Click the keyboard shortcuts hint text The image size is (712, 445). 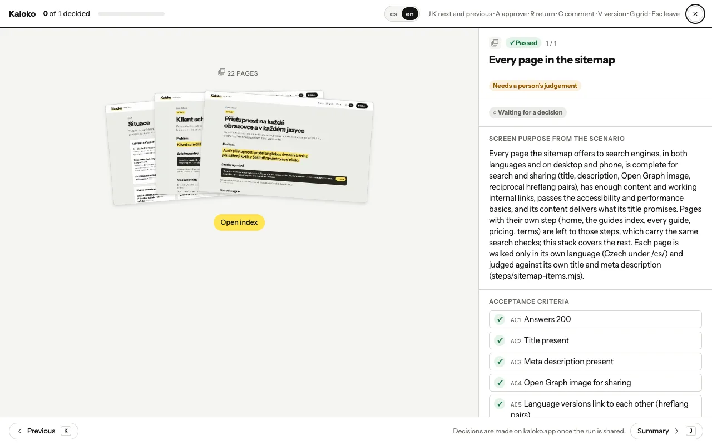553,14
